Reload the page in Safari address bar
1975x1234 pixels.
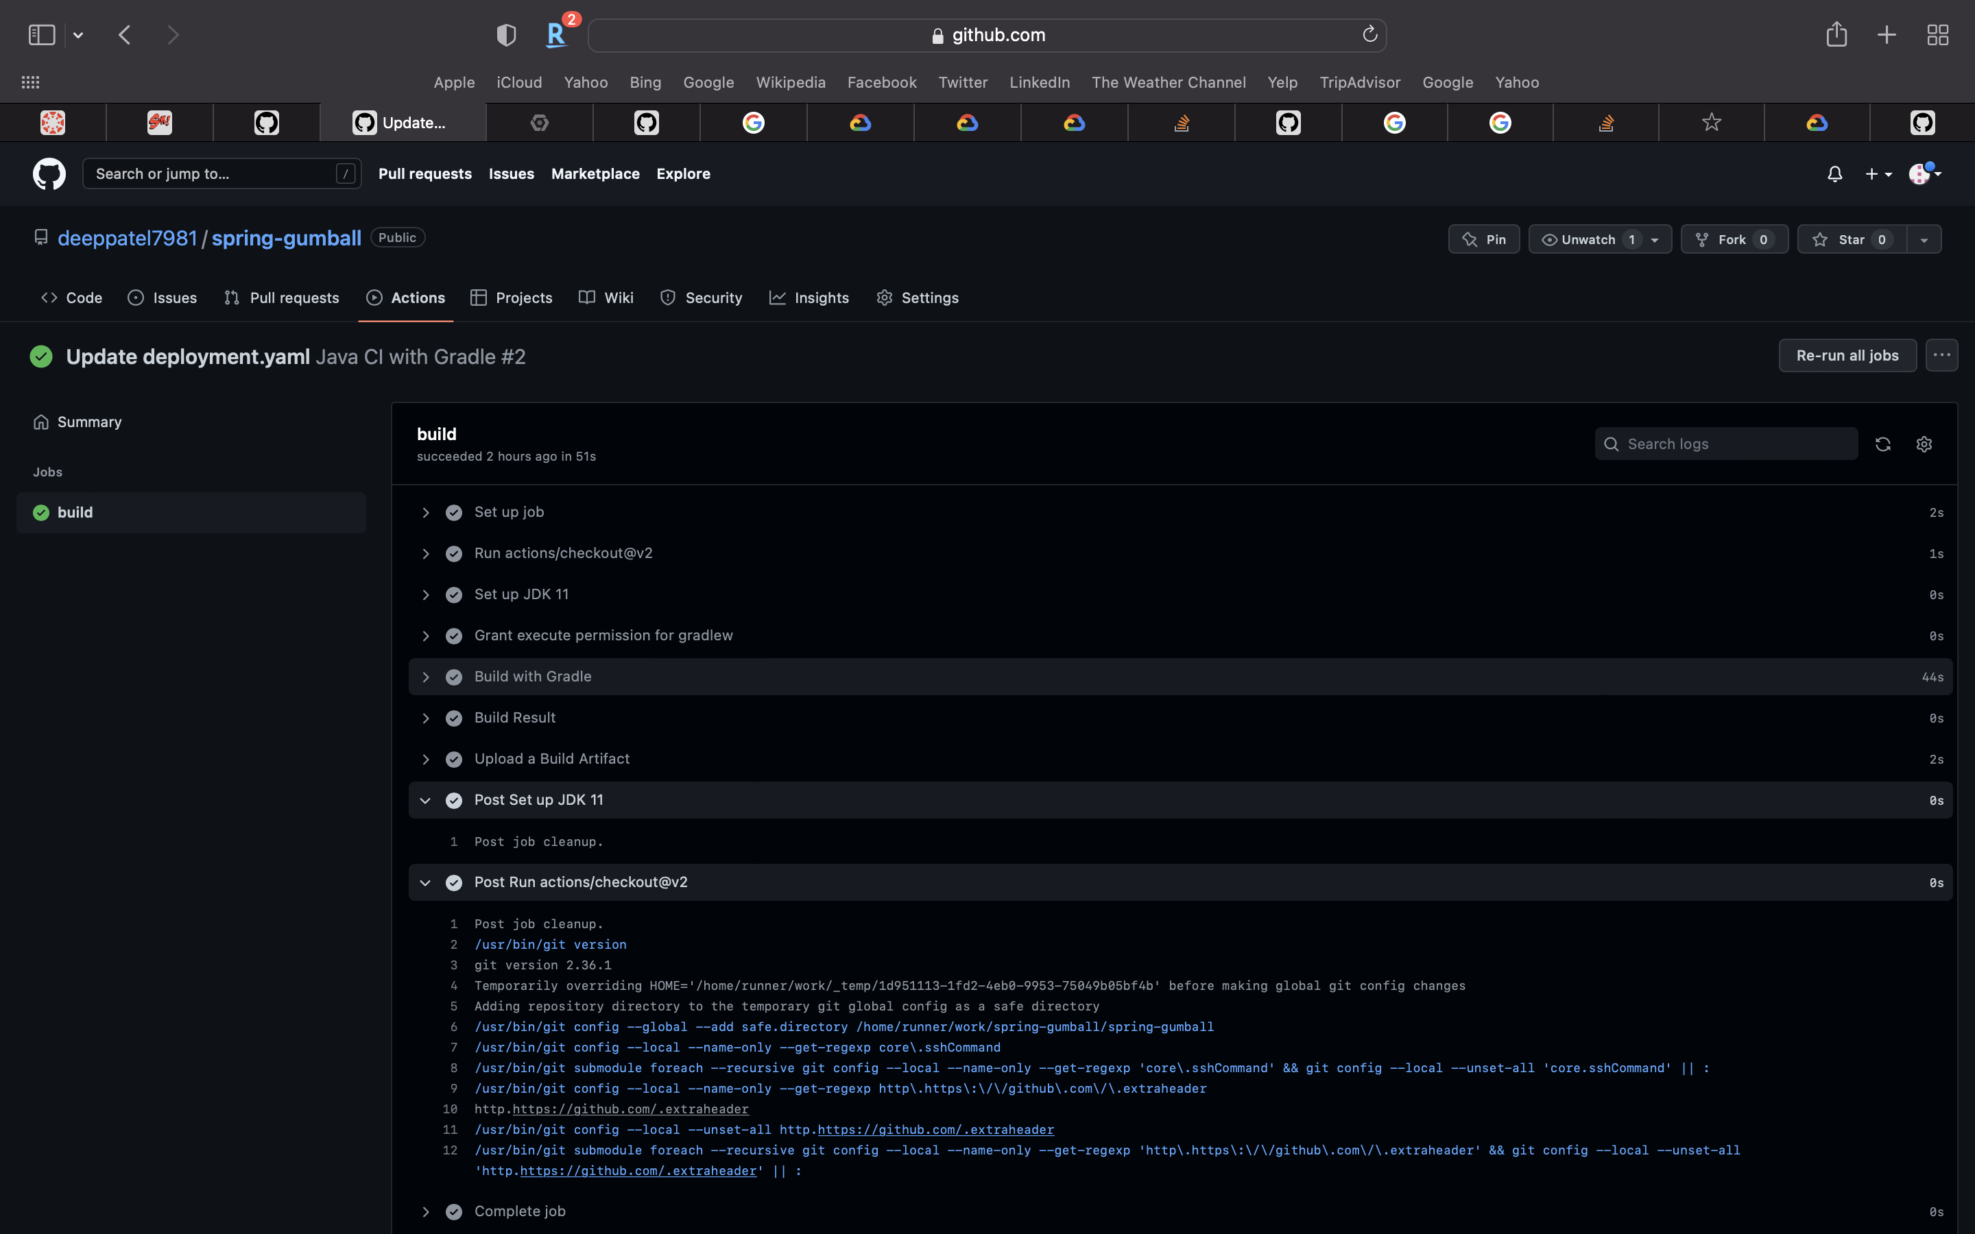tap(1369, 34)
